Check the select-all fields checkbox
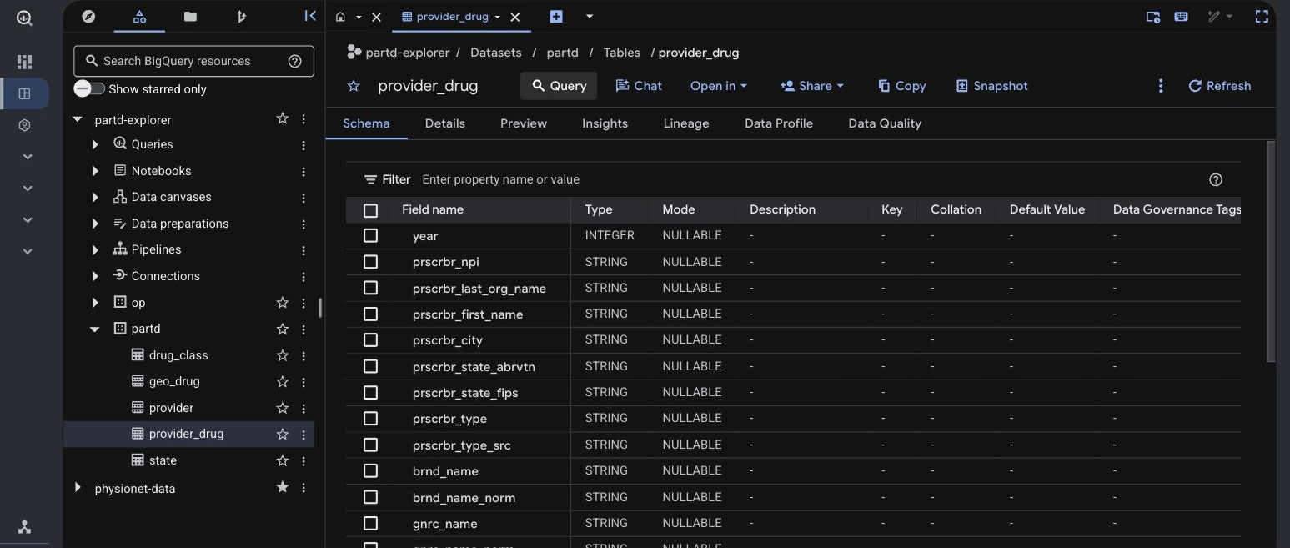The height and width of the screenshot is (548, 1290). [x=371, y=210]
